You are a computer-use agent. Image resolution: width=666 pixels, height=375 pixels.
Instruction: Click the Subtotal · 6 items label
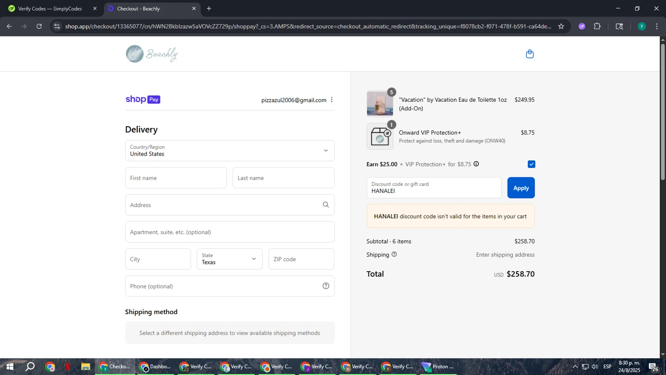click(x=389, y=241)
